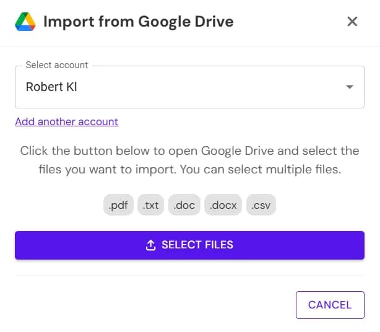The height and width of the screenshot is (332, 380).
Task: Click the upload icon in SELECT FILES
Action: 150,245
